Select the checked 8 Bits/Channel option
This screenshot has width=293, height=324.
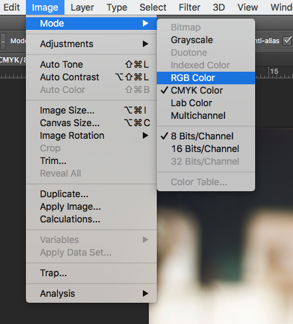tap(206, 136)
